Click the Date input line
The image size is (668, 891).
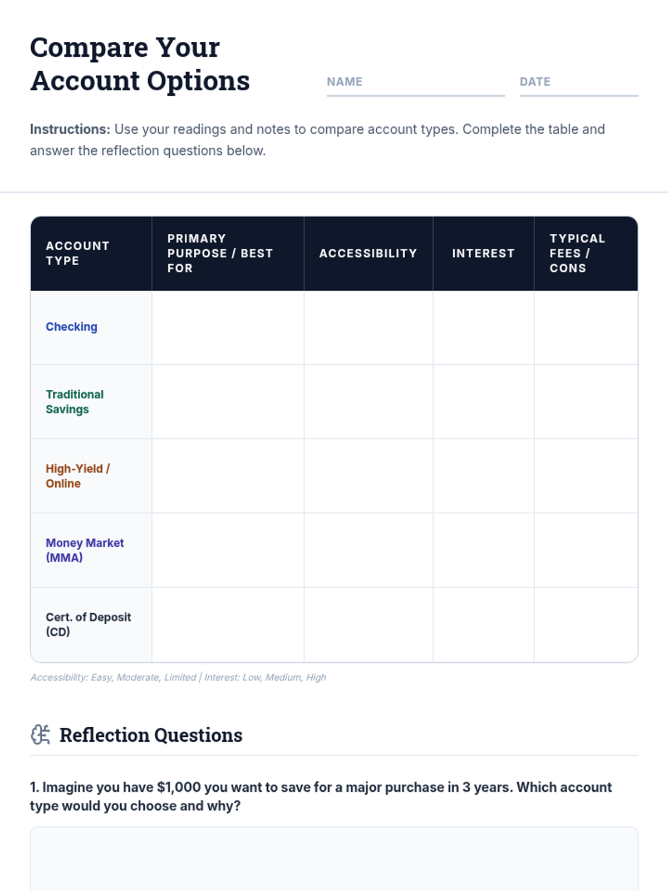(578, 84)
